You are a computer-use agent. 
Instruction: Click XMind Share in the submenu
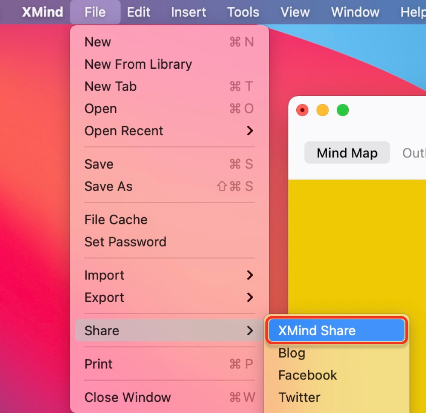click(x=337, y=331)
